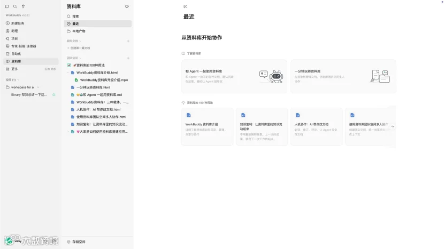Open 本地产物 folder
This screenshot has width=445, height=249.
(x=98, y=31)
